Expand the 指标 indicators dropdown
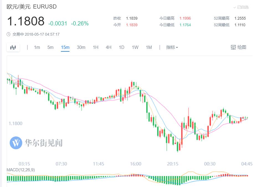Screen dimensions: 255x187 172,47
